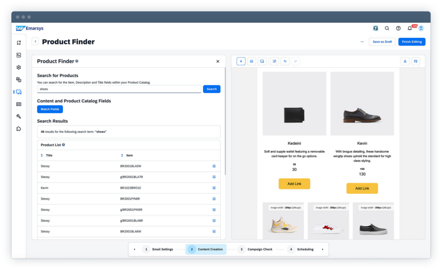Open the help icon next to Product List
The width and height of the screenshot is (442, 270).
tap(63, 145)
